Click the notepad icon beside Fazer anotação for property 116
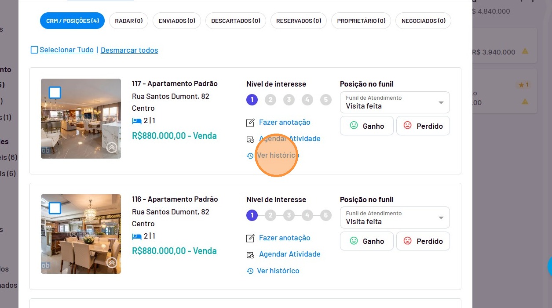This screenshot has height=308, width=552. coord(250,238)
